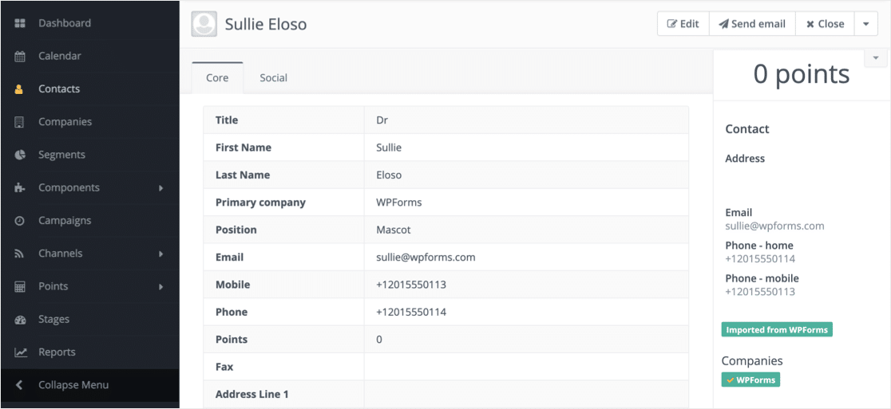Viewport: 891px width, 409px height.
Task: Click the Send email button
Action: coord(752,24)
